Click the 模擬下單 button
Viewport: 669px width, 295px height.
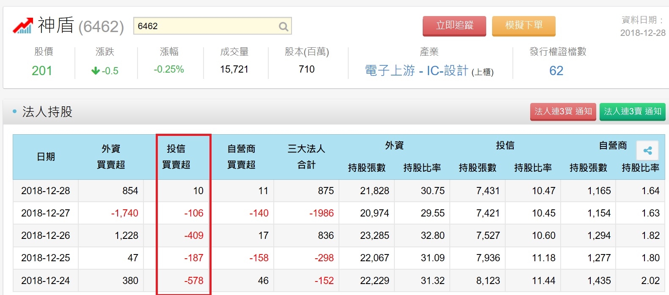(x=524, y=26)
